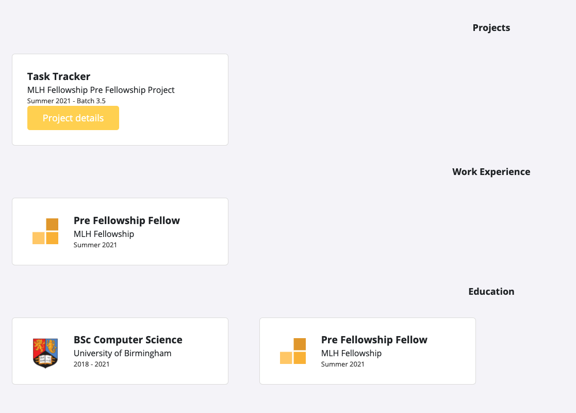Click Pre Fellowship Fellow title under Work Experience
The width and height of the screenshot is (576, 413).
(127, 220)
